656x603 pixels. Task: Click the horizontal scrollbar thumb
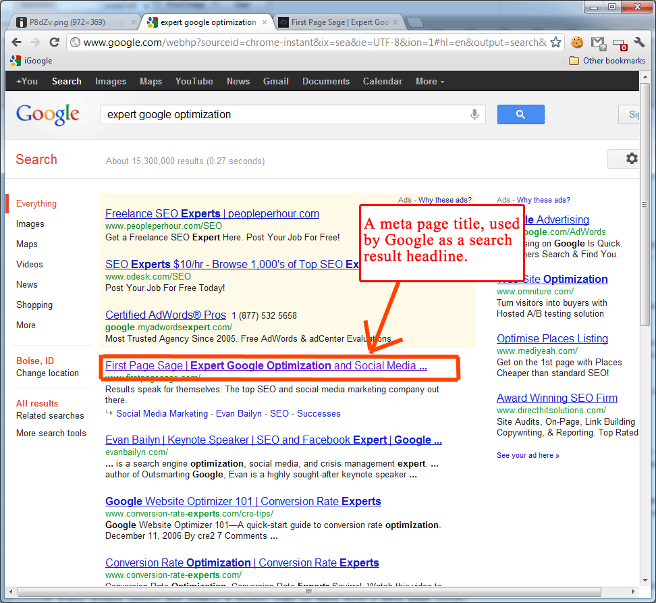coord(309,592)
